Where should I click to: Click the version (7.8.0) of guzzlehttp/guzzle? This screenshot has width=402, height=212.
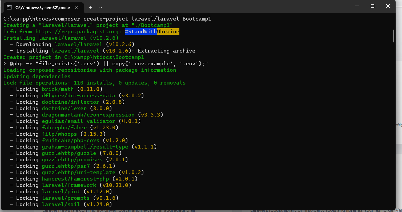click(x=111, y=153)
